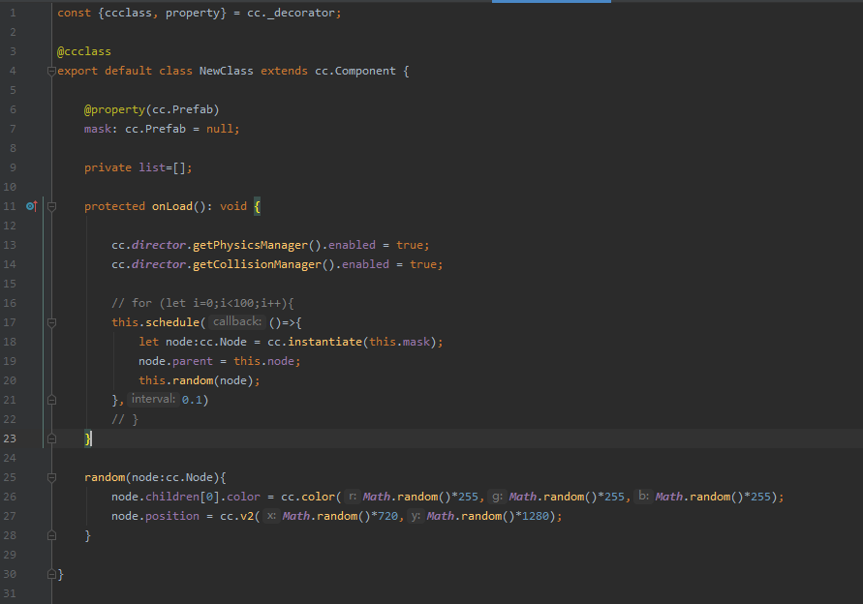863x604 pixels.
Task: Click line number 23 in the gutter
Action: [x=10, y=438]
